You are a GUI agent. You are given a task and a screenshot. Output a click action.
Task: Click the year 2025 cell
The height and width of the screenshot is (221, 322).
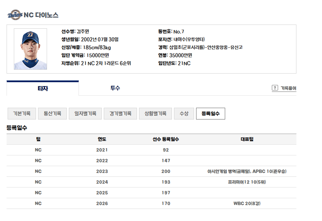(102, 193)
